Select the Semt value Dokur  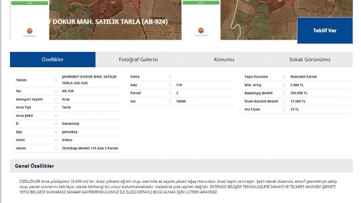coord(67,140)
